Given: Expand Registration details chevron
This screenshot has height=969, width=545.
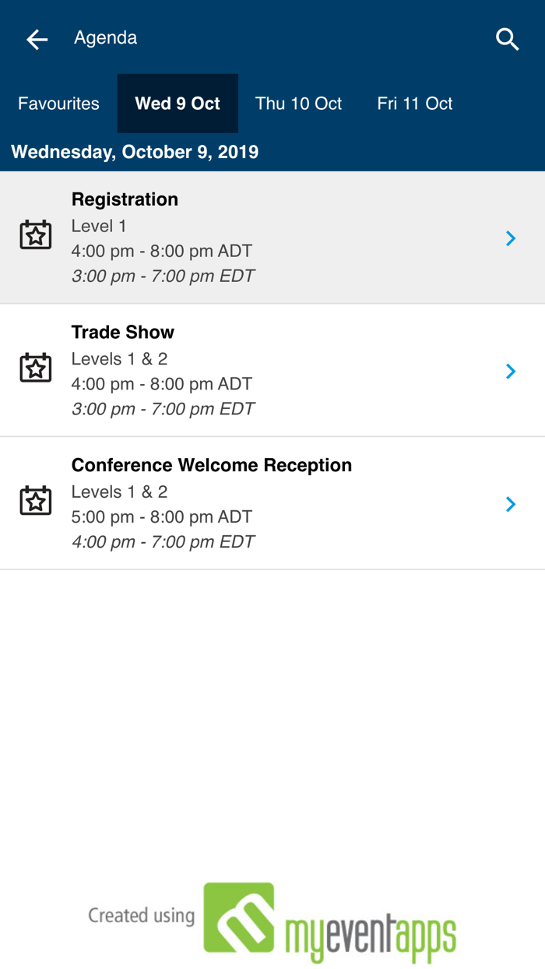Looking at the screenshot, I should click(511, 238).
